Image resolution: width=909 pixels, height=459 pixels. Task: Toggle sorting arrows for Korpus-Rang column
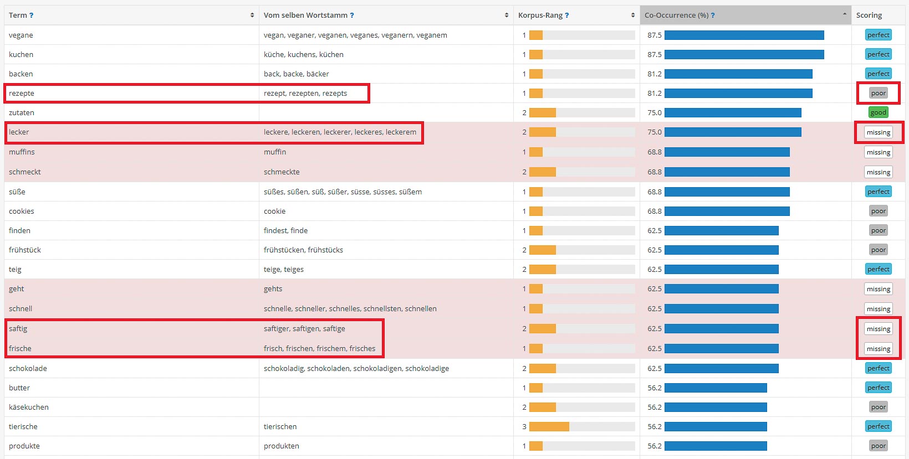coord(633,16)
